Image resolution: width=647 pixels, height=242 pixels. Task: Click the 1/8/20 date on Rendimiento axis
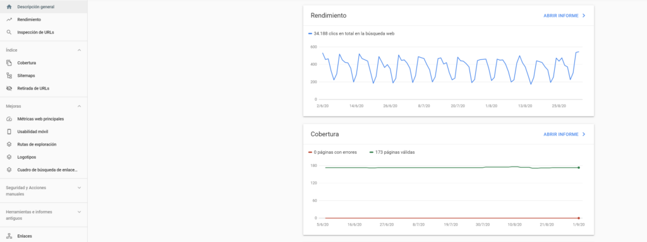(491, 106)
